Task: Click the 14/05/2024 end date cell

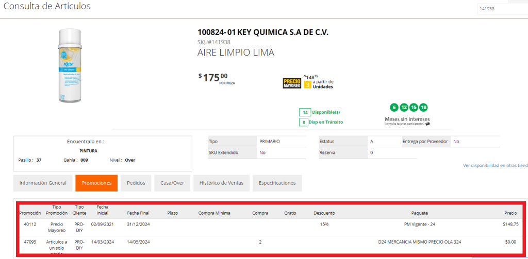Action: [138, 241]
